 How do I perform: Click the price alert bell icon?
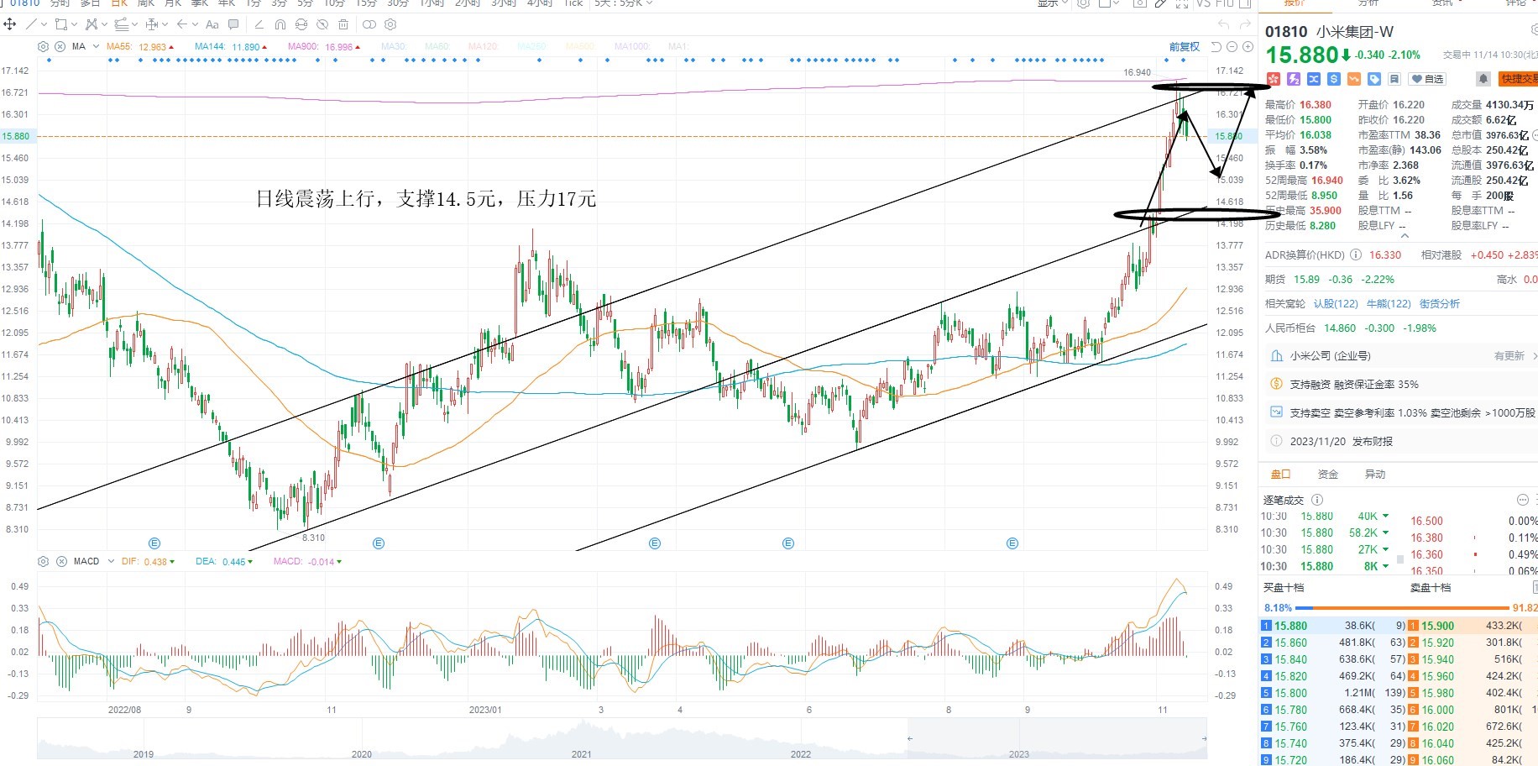[1483, 79]
